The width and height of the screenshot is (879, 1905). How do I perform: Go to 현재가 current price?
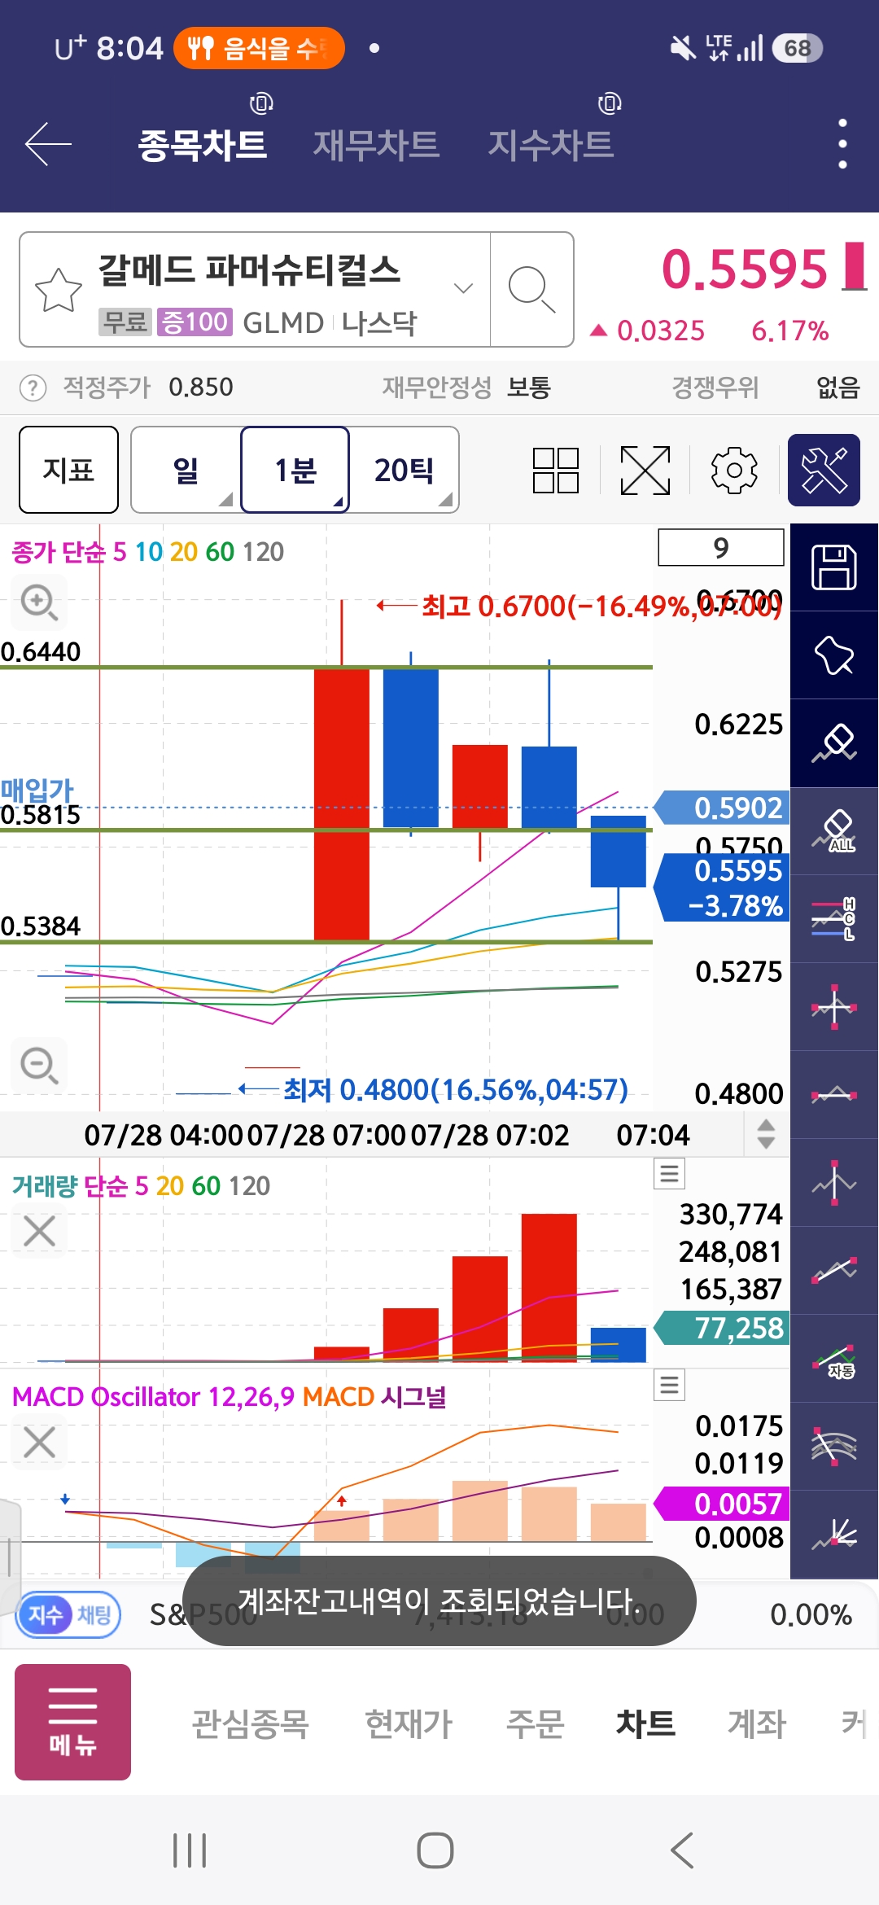pos(409,1723)
